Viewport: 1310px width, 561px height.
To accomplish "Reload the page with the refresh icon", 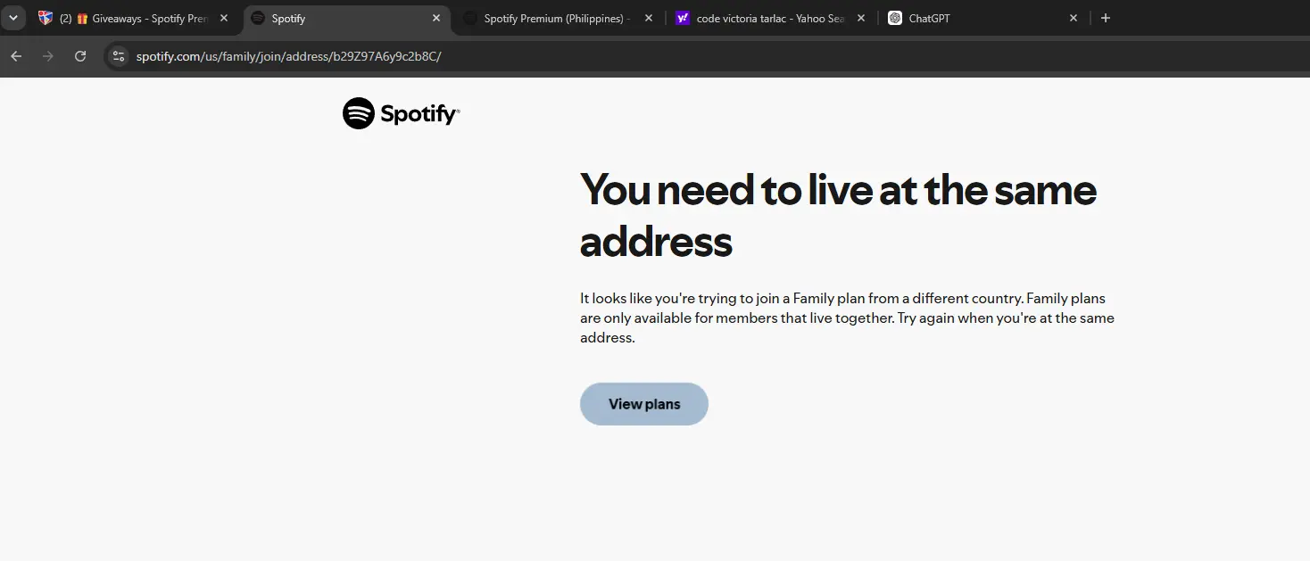I will click(x=80, y=56).
